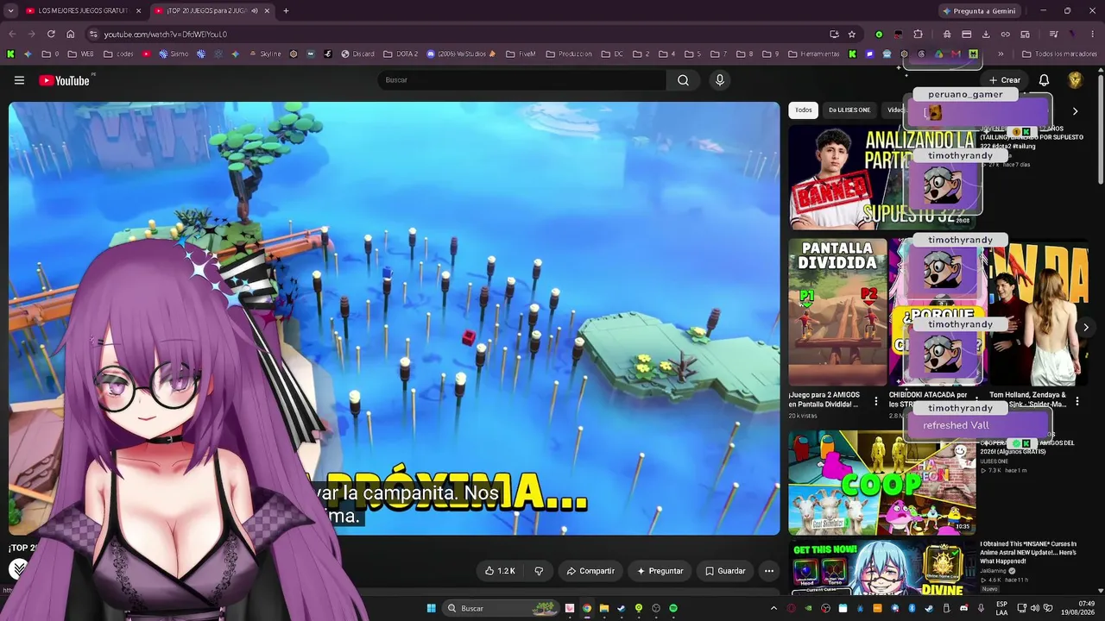Click Pregunta a Gemini button
This screenshot has height=621, width=1105.
pos(979,11)
